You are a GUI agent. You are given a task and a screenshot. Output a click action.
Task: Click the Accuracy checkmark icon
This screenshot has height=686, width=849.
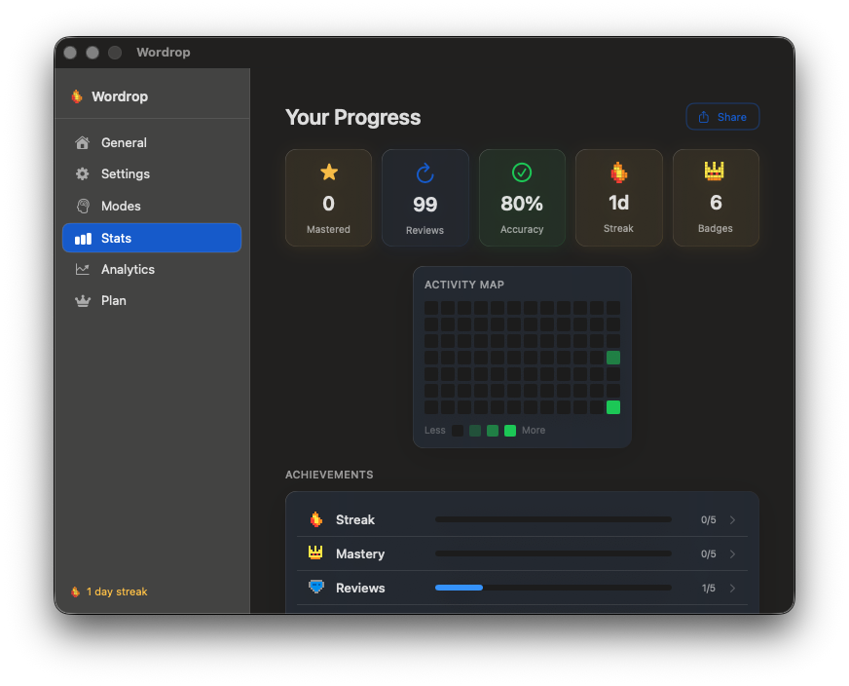click(x=522, y=172)
